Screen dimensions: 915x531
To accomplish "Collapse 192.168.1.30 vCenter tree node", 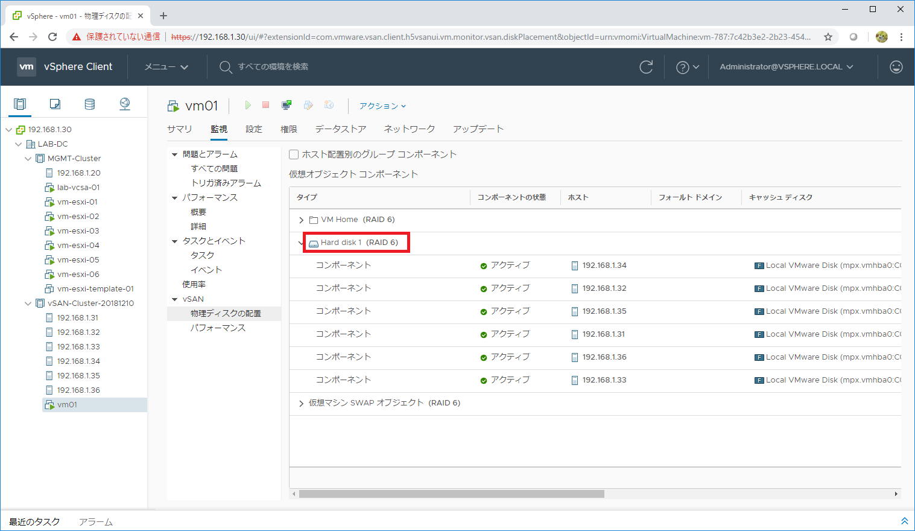I will point(8,130).
